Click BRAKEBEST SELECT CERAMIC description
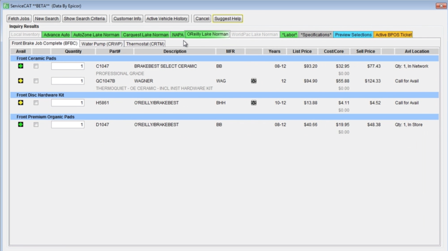 pos(165,66)
